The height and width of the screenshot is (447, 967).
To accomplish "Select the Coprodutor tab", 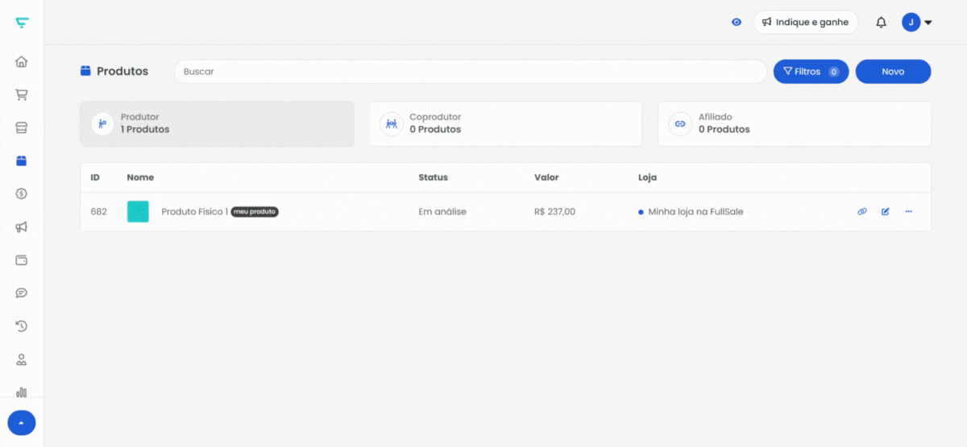I will (506, 124).
